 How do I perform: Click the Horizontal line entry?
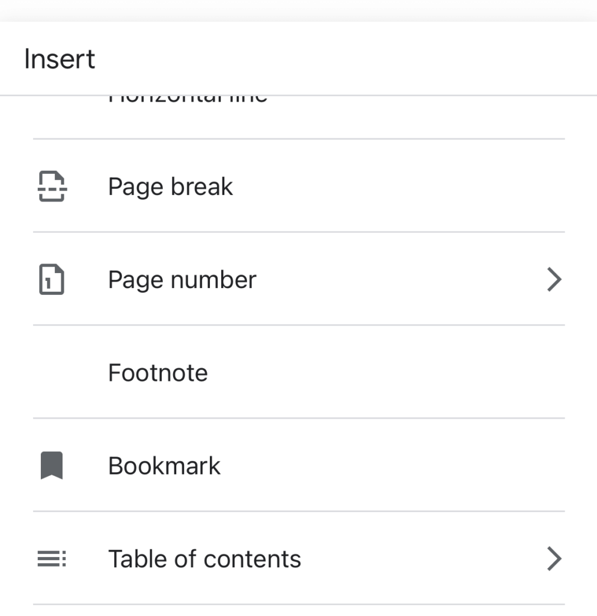tap(186, 96)
